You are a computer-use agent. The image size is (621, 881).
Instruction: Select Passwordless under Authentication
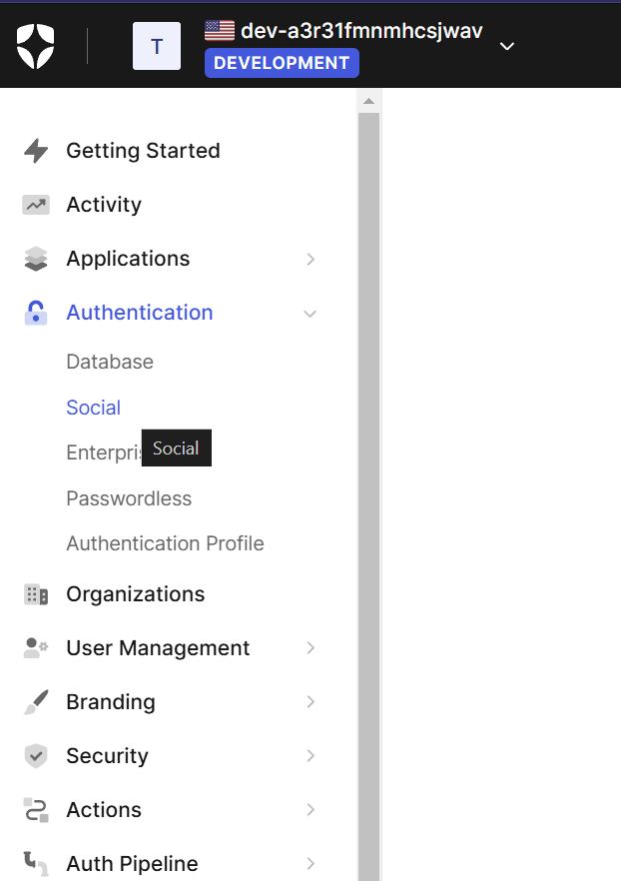129,498
